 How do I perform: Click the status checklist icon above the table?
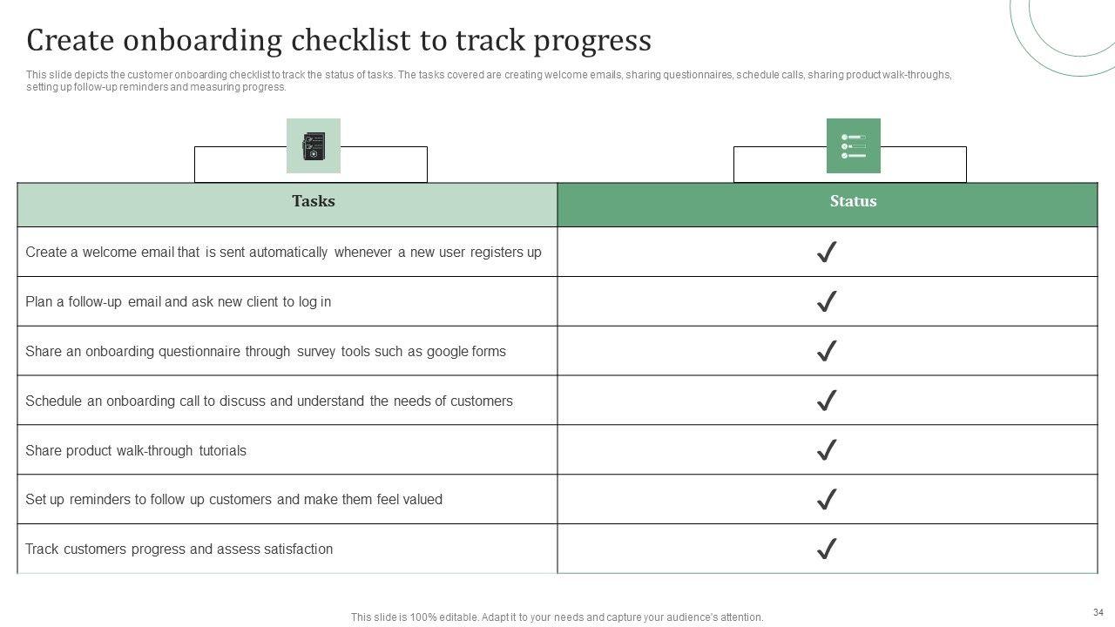[853, 145]
